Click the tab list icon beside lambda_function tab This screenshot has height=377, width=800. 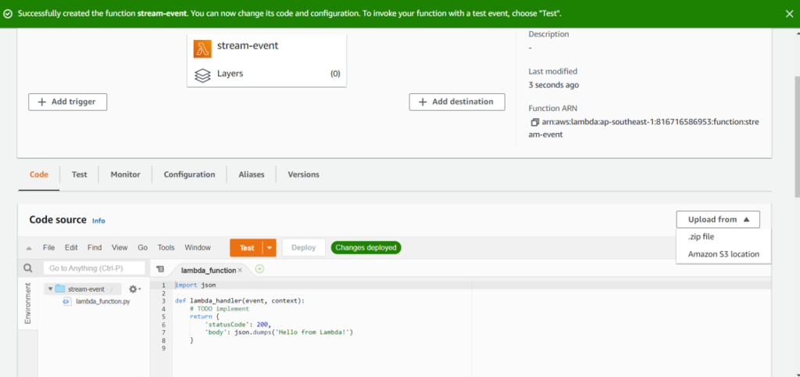click(160, 269)
